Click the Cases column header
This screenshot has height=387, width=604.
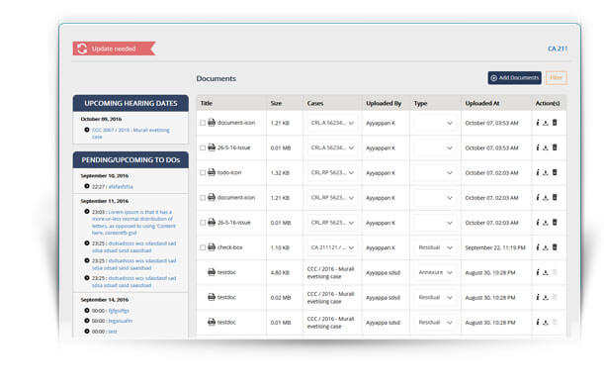[x=315, y=103]
